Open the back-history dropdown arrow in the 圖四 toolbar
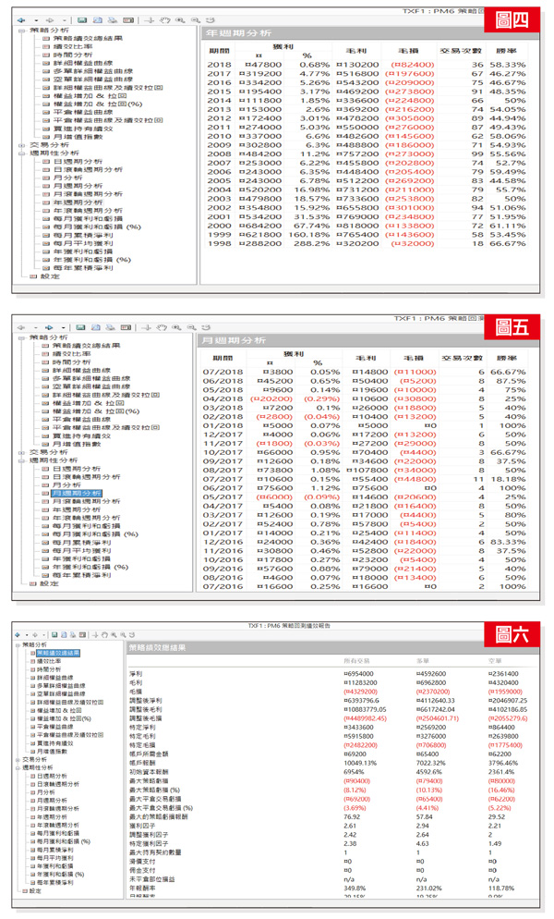 (35, 19)
